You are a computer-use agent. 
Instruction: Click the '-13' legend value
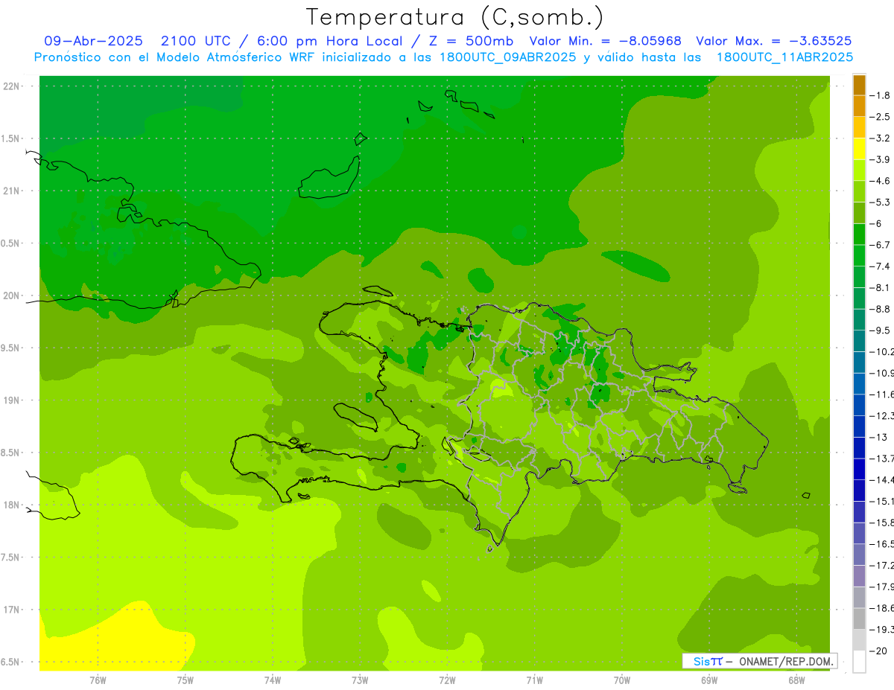(x=878, y=437)
